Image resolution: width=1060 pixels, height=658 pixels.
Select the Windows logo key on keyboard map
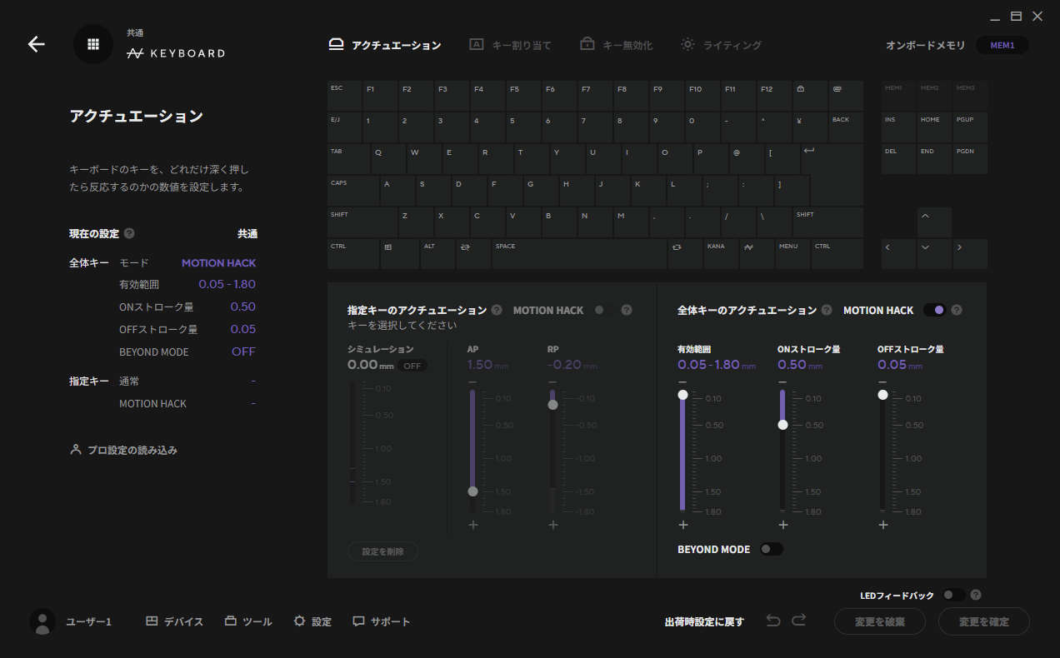click(x=399, y=254)
